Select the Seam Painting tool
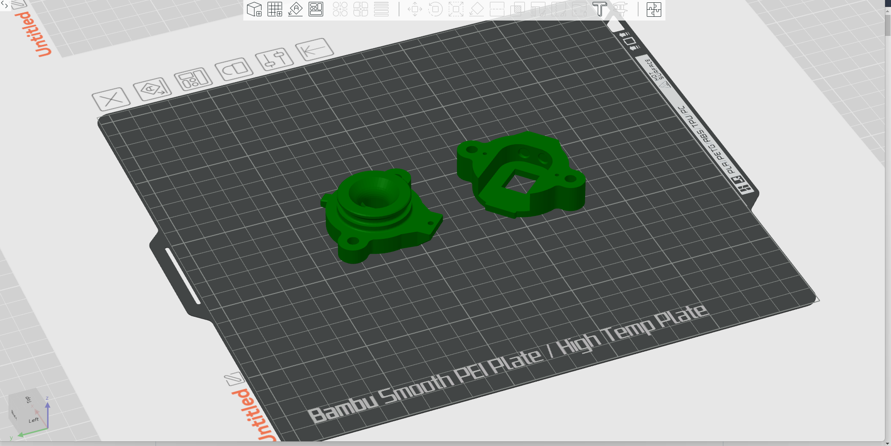The height and width of the screenshot is (446, 891). pyautogui.click(x=559, y=9)
